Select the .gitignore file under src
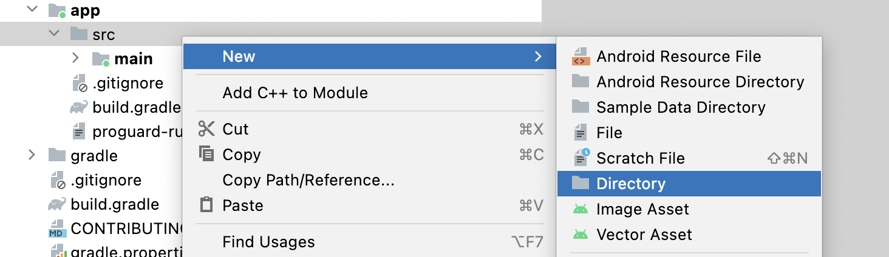 click(128, 83)
